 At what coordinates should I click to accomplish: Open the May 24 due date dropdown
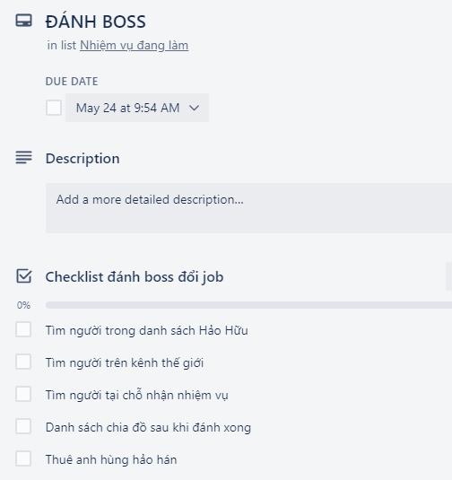(x=137, y=108)
